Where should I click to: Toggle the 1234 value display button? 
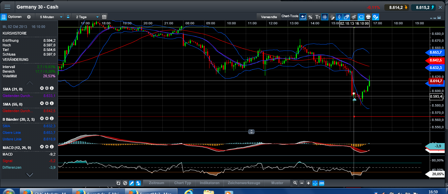click(x=322, y=183)
